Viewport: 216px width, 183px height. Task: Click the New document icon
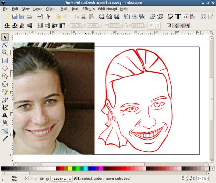[7, 16]
